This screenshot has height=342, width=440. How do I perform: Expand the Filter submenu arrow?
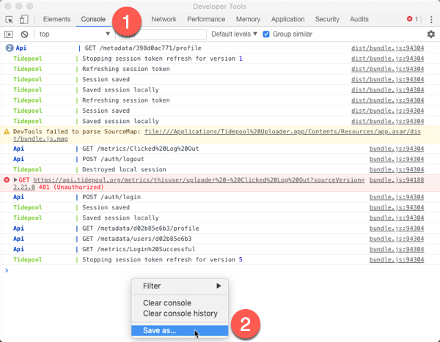[219, 286]
